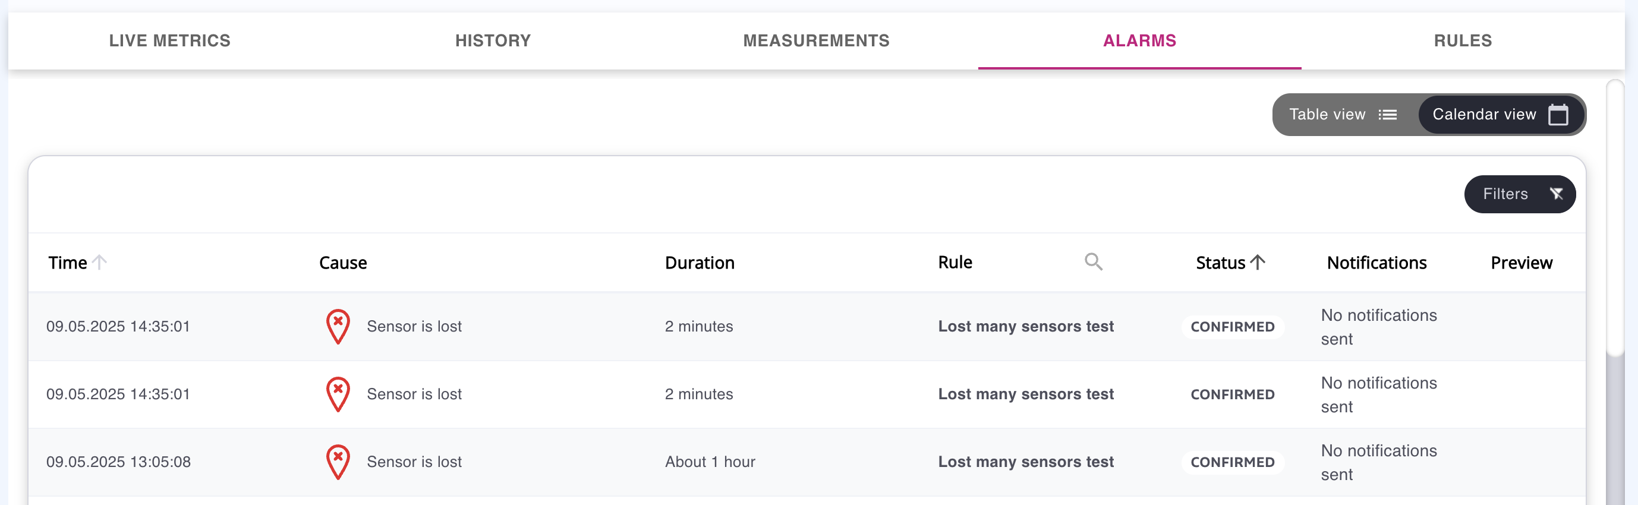Image resolution: width=1638 pixels, height=505 pixels.
Task: Open the Filters panel
Action: (1519, 194)
